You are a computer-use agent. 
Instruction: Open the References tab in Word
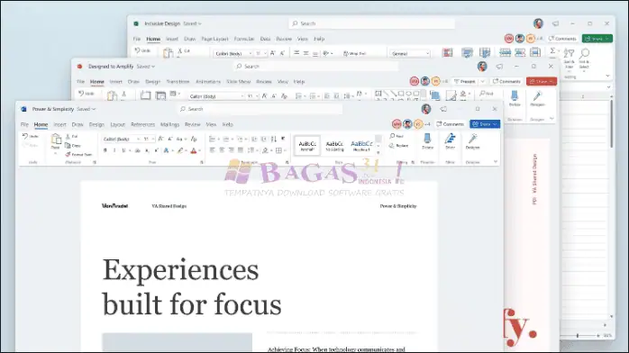point(142,124)
